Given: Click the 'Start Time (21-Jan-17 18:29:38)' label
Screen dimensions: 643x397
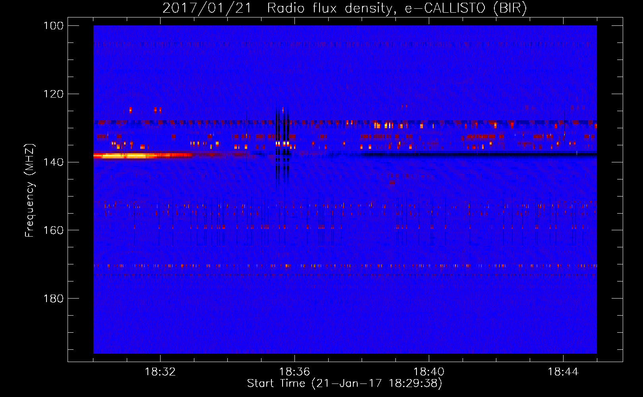Looking at the screenshot, I should click(x=345, y=384).
